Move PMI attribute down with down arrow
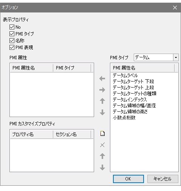 (102, 112)
